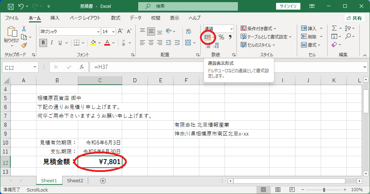Save the workbook with the floppy disk icon
This screenshot has width=370, height=194.
11,6
